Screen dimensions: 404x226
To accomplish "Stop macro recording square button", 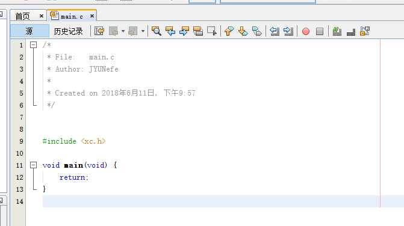I will click(320, 31).
